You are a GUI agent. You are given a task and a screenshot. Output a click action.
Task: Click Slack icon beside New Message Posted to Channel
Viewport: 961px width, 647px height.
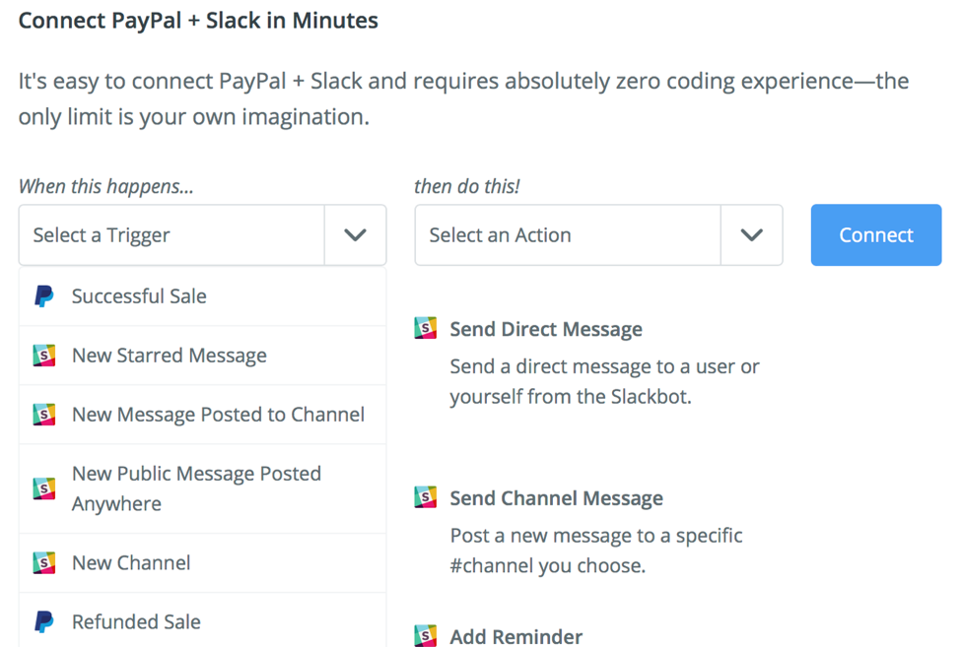44,415
